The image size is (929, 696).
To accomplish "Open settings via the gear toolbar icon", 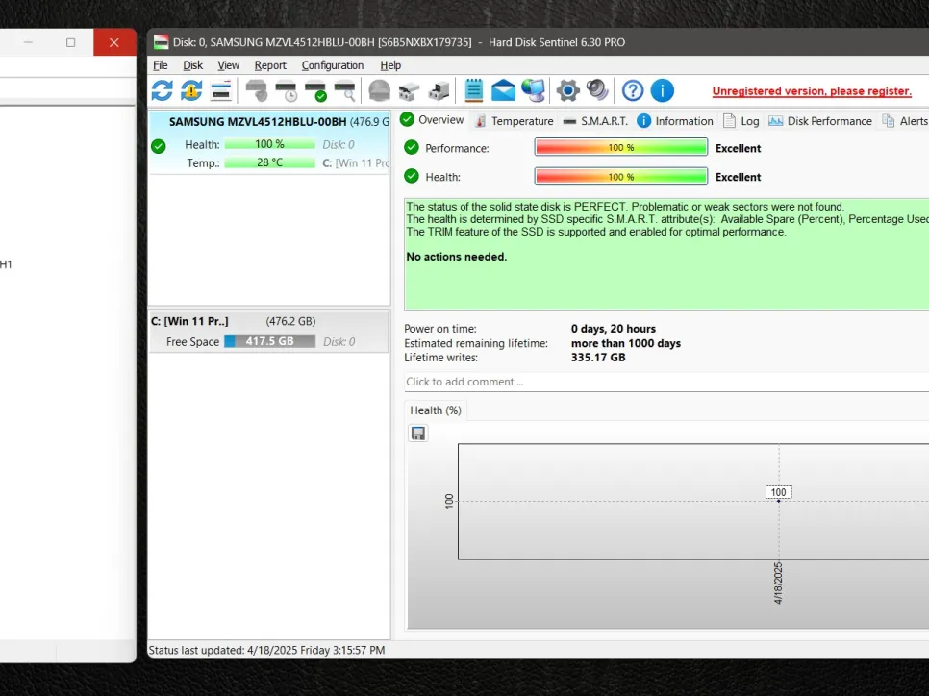I will [x=567, y=90].
